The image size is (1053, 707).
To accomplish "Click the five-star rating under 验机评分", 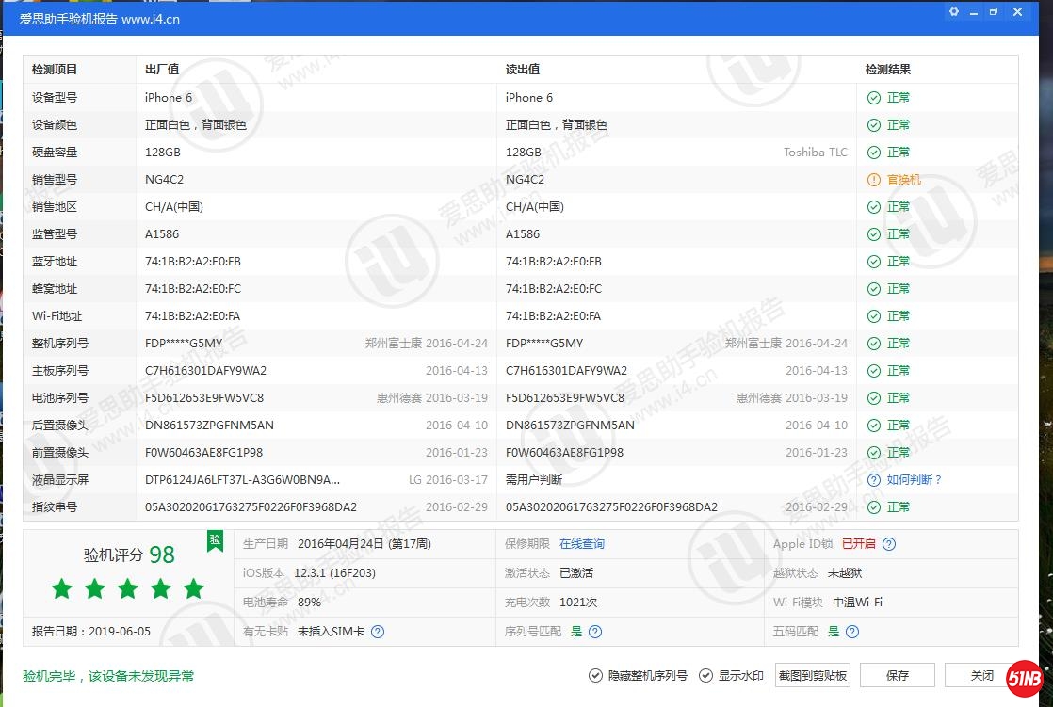I will (x=128, y=589).
